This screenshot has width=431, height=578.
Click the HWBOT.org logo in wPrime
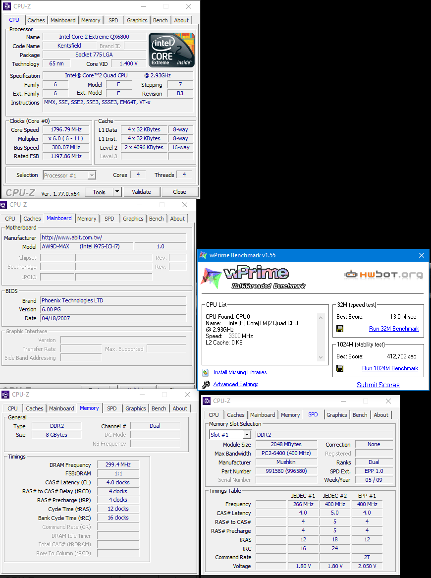coord(383,274)
